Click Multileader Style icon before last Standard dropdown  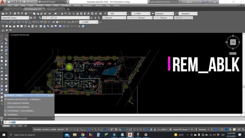coord(176,14)
